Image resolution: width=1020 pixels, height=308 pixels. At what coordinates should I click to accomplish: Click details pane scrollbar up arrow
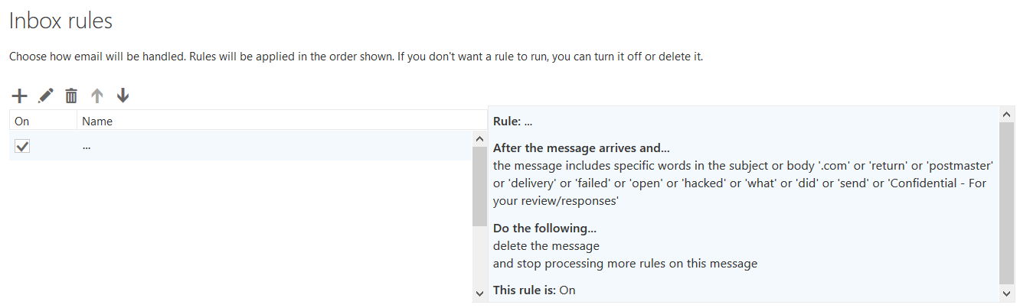[x=1007, y=115]
